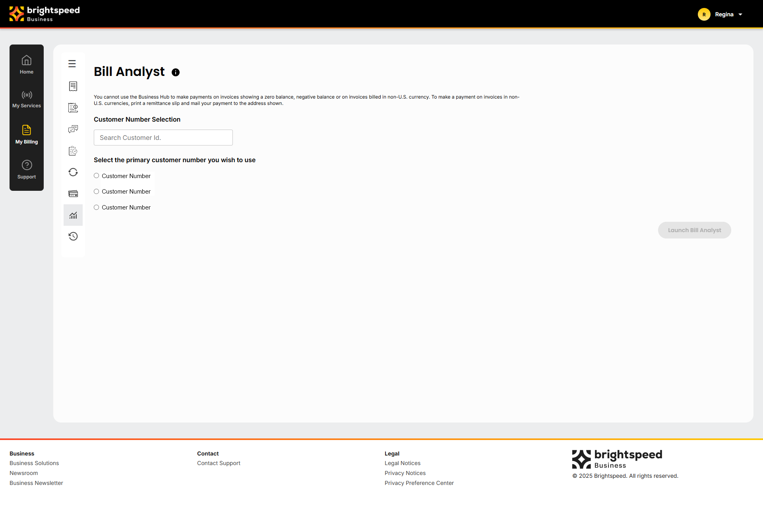Click the circular sync arrows icon

pyautogui.click(x=73, y=172)
